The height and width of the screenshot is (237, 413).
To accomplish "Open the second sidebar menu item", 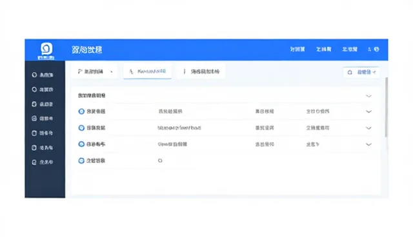I will (x=43, y=90).
